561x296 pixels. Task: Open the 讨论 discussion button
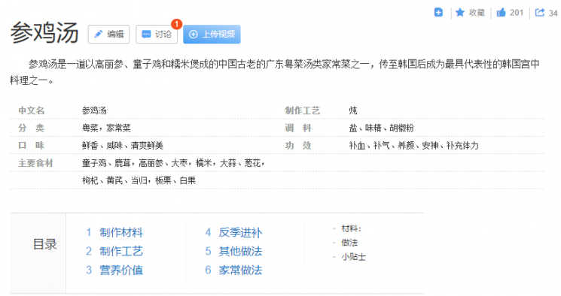157,35
